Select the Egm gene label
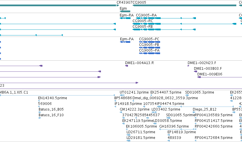Image resolution: width=242 pixels, height=142 pixels. pyautogui.click(x=123, y=9)
